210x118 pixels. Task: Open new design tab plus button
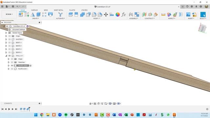click(x=182, y=7)
